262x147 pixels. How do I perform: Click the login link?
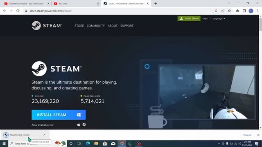pos(205,18)
